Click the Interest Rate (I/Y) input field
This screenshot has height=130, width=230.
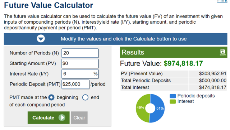click(x=80, y=74)
